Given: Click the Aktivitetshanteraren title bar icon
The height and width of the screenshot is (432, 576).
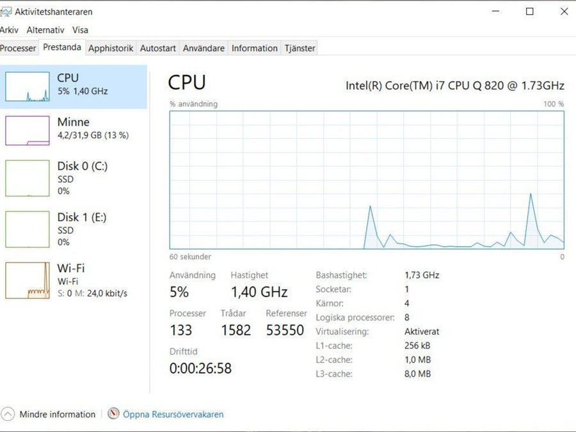Looking at the screenshot, I should [6, 12].
